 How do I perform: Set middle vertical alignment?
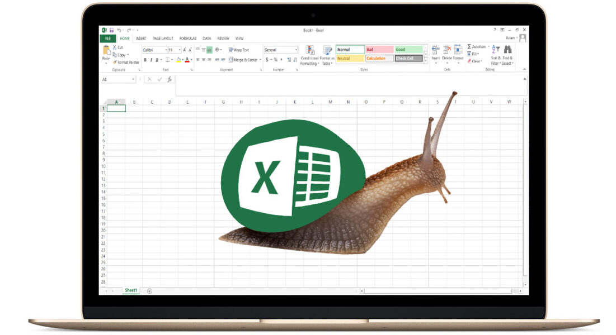click(x=204, y=50)
